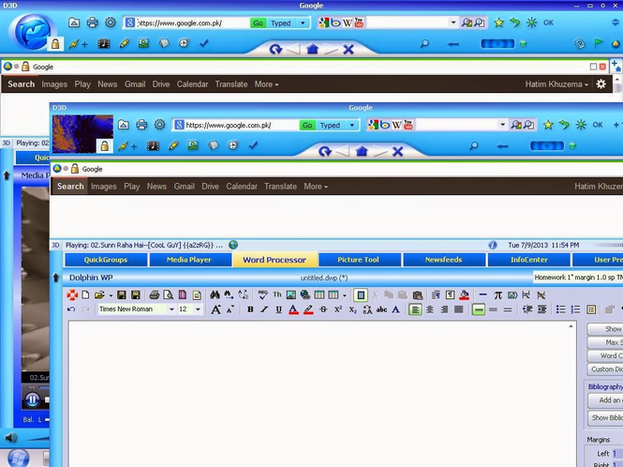The image size is (623, 467).
Task: Toggle subscript X₂ formatting
Action: coord(353,309)
